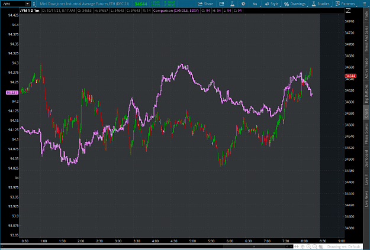Click the green 34644 last price in header

tap(141, 4)
